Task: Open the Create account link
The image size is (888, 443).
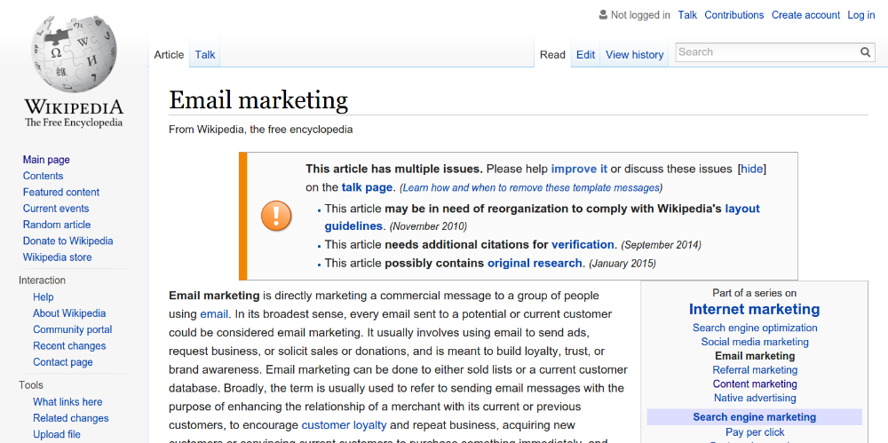Action: click(x=805, y=15)
